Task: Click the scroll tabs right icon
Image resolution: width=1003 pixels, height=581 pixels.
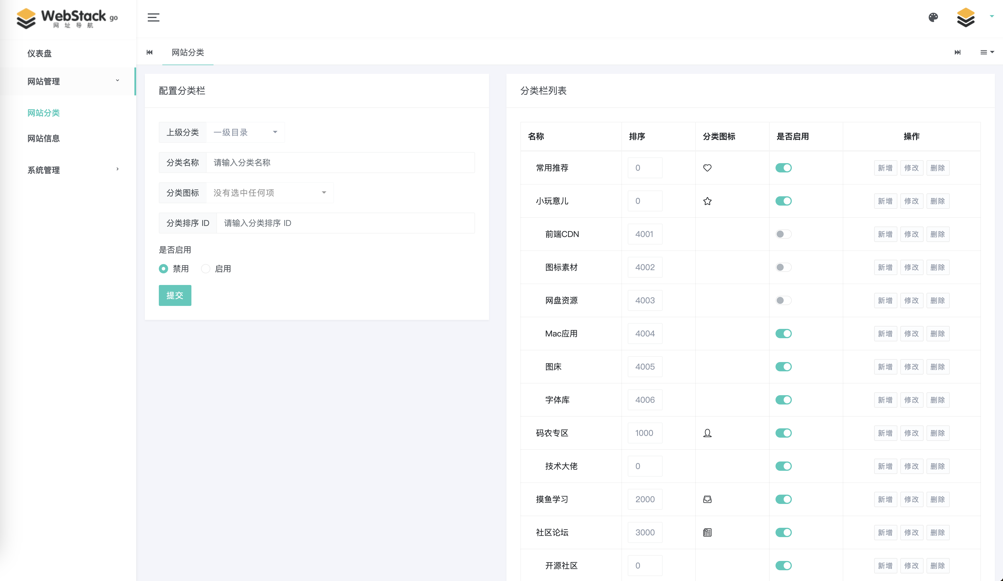Action: (958, 53)
